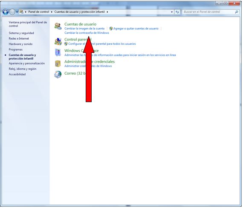Screen dimensions: 243x208
Task: Open Cuentas de usuario heading
Action: click(80, 24)
